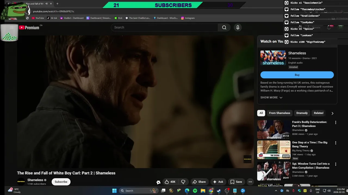Open Dashboard - MissXs... bookmark
The image size is (348, 195).
point(165,18)
